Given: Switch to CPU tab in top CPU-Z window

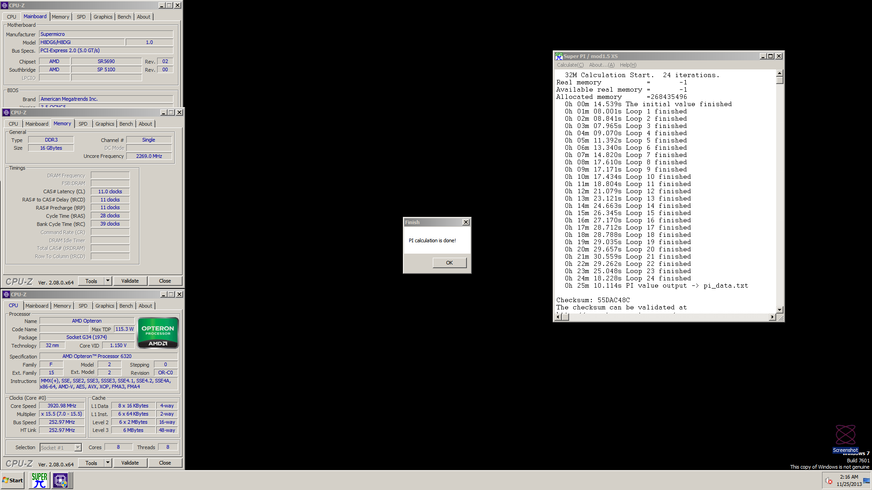Looking at the screenshot, I should [x=12, y=17].
